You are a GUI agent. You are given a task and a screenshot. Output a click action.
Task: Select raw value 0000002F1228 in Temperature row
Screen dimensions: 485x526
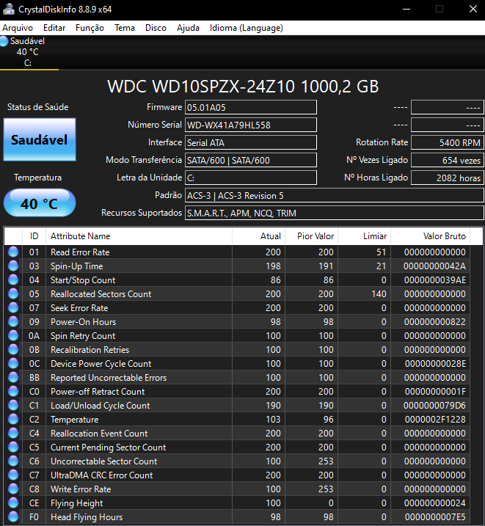435,420
